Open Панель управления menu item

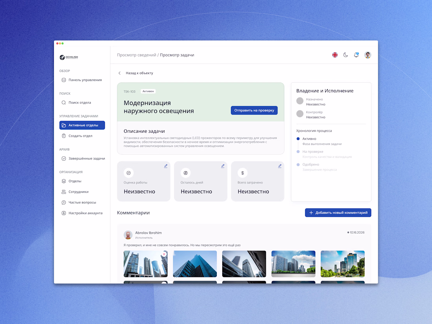(x=82, y=80)
